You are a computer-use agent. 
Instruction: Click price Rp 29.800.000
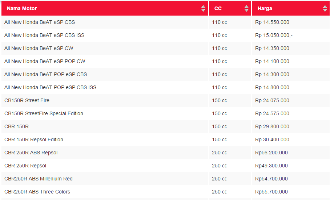(272, 126)
